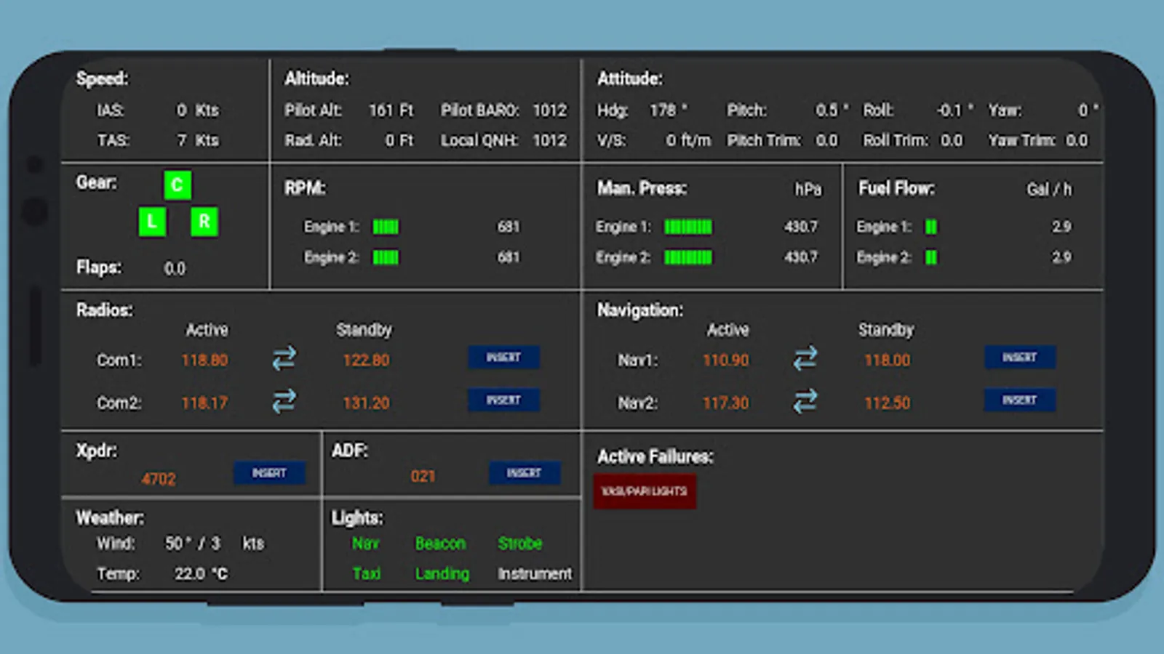Swap Nav1 active and standby frequencies
The image size is (1164, 654).
coord(805,358)
